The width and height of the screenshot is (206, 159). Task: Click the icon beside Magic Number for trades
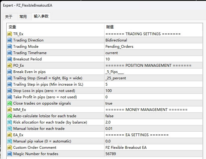(9, 154)
